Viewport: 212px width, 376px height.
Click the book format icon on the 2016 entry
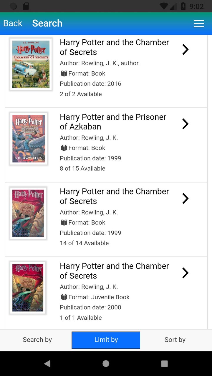click(64, 73)
